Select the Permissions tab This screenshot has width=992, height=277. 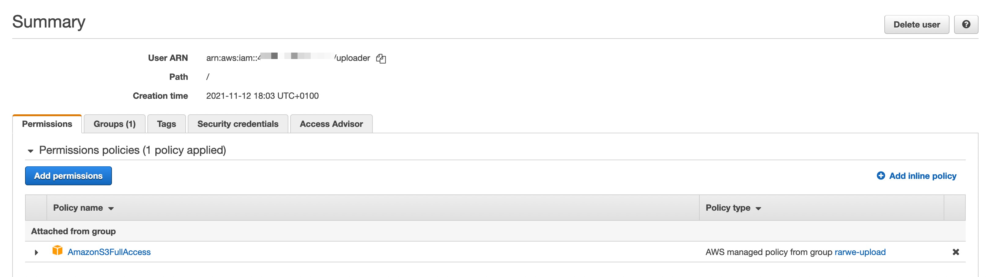pyautogui.click(x=47, y=124)
